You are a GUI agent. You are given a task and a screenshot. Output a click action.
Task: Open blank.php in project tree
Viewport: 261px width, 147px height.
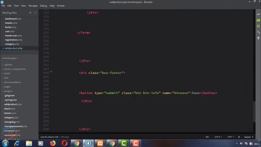click(x=10, y=109)
